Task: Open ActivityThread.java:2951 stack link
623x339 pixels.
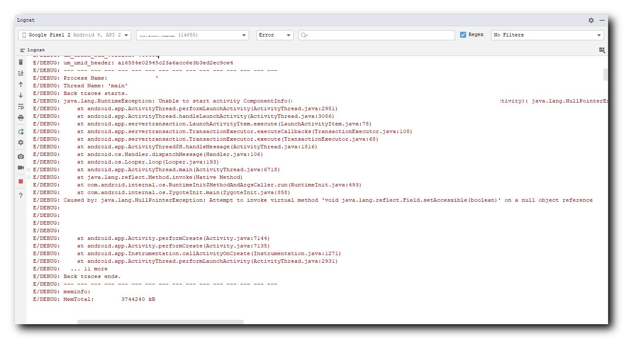Action: click(x=293, y=108)
